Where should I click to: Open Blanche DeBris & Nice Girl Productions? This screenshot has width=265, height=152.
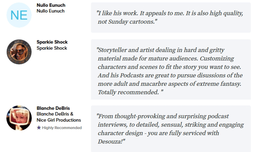(59, 117)
